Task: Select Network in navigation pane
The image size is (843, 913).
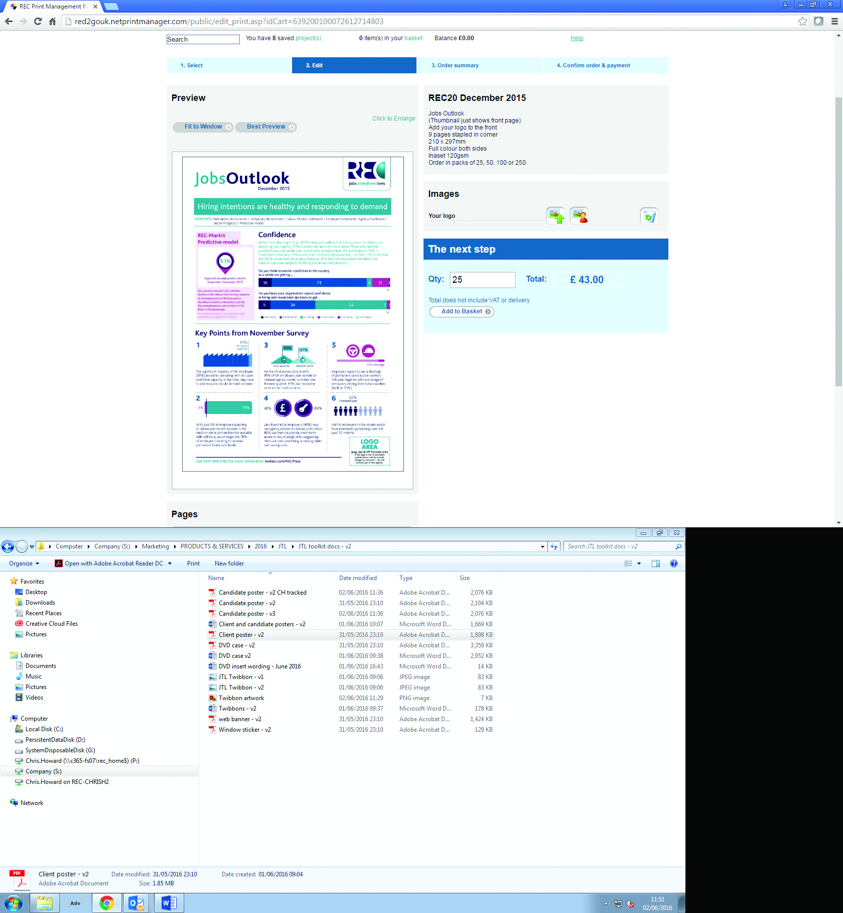Action: pyautogui.click(x=32, y=803)
